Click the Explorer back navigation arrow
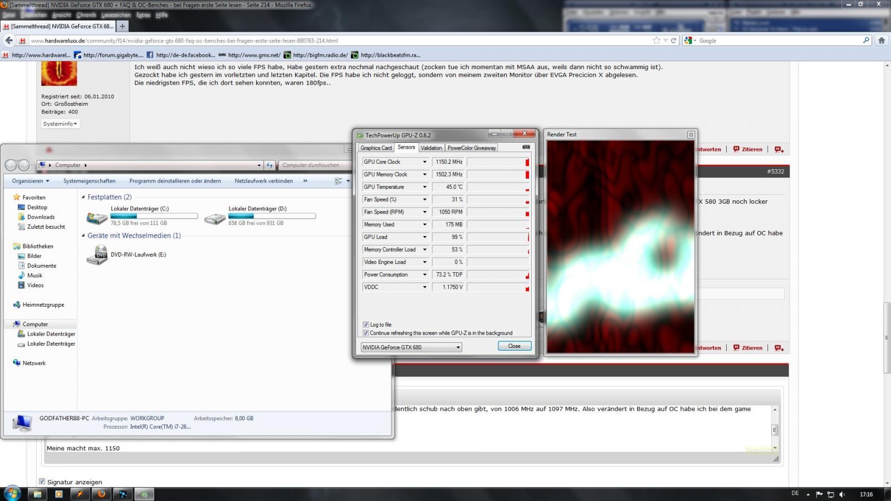891x501 pixels. point(11,165)
